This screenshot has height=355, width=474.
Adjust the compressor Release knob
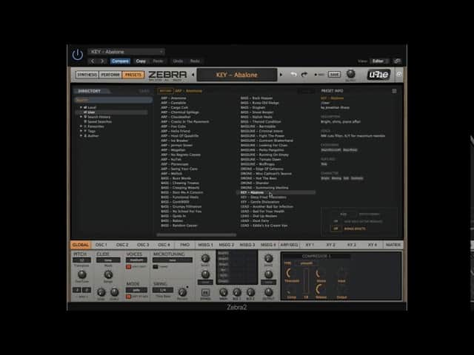[x=319, y=289]
